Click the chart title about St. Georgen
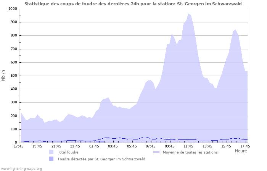 (133, 4)
